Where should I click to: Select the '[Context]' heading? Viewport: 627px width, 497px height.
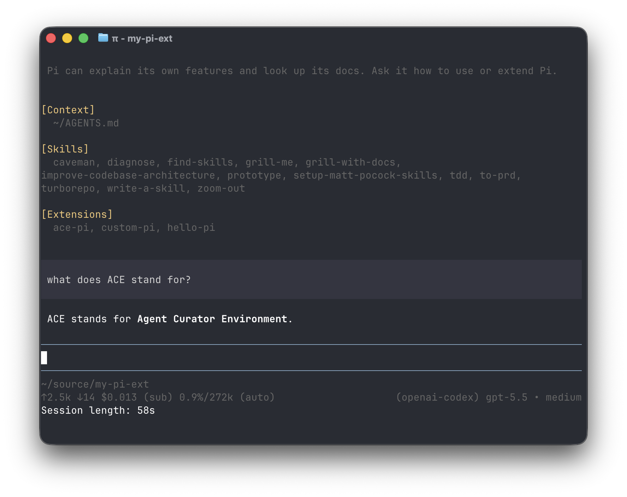coord(68,110)
